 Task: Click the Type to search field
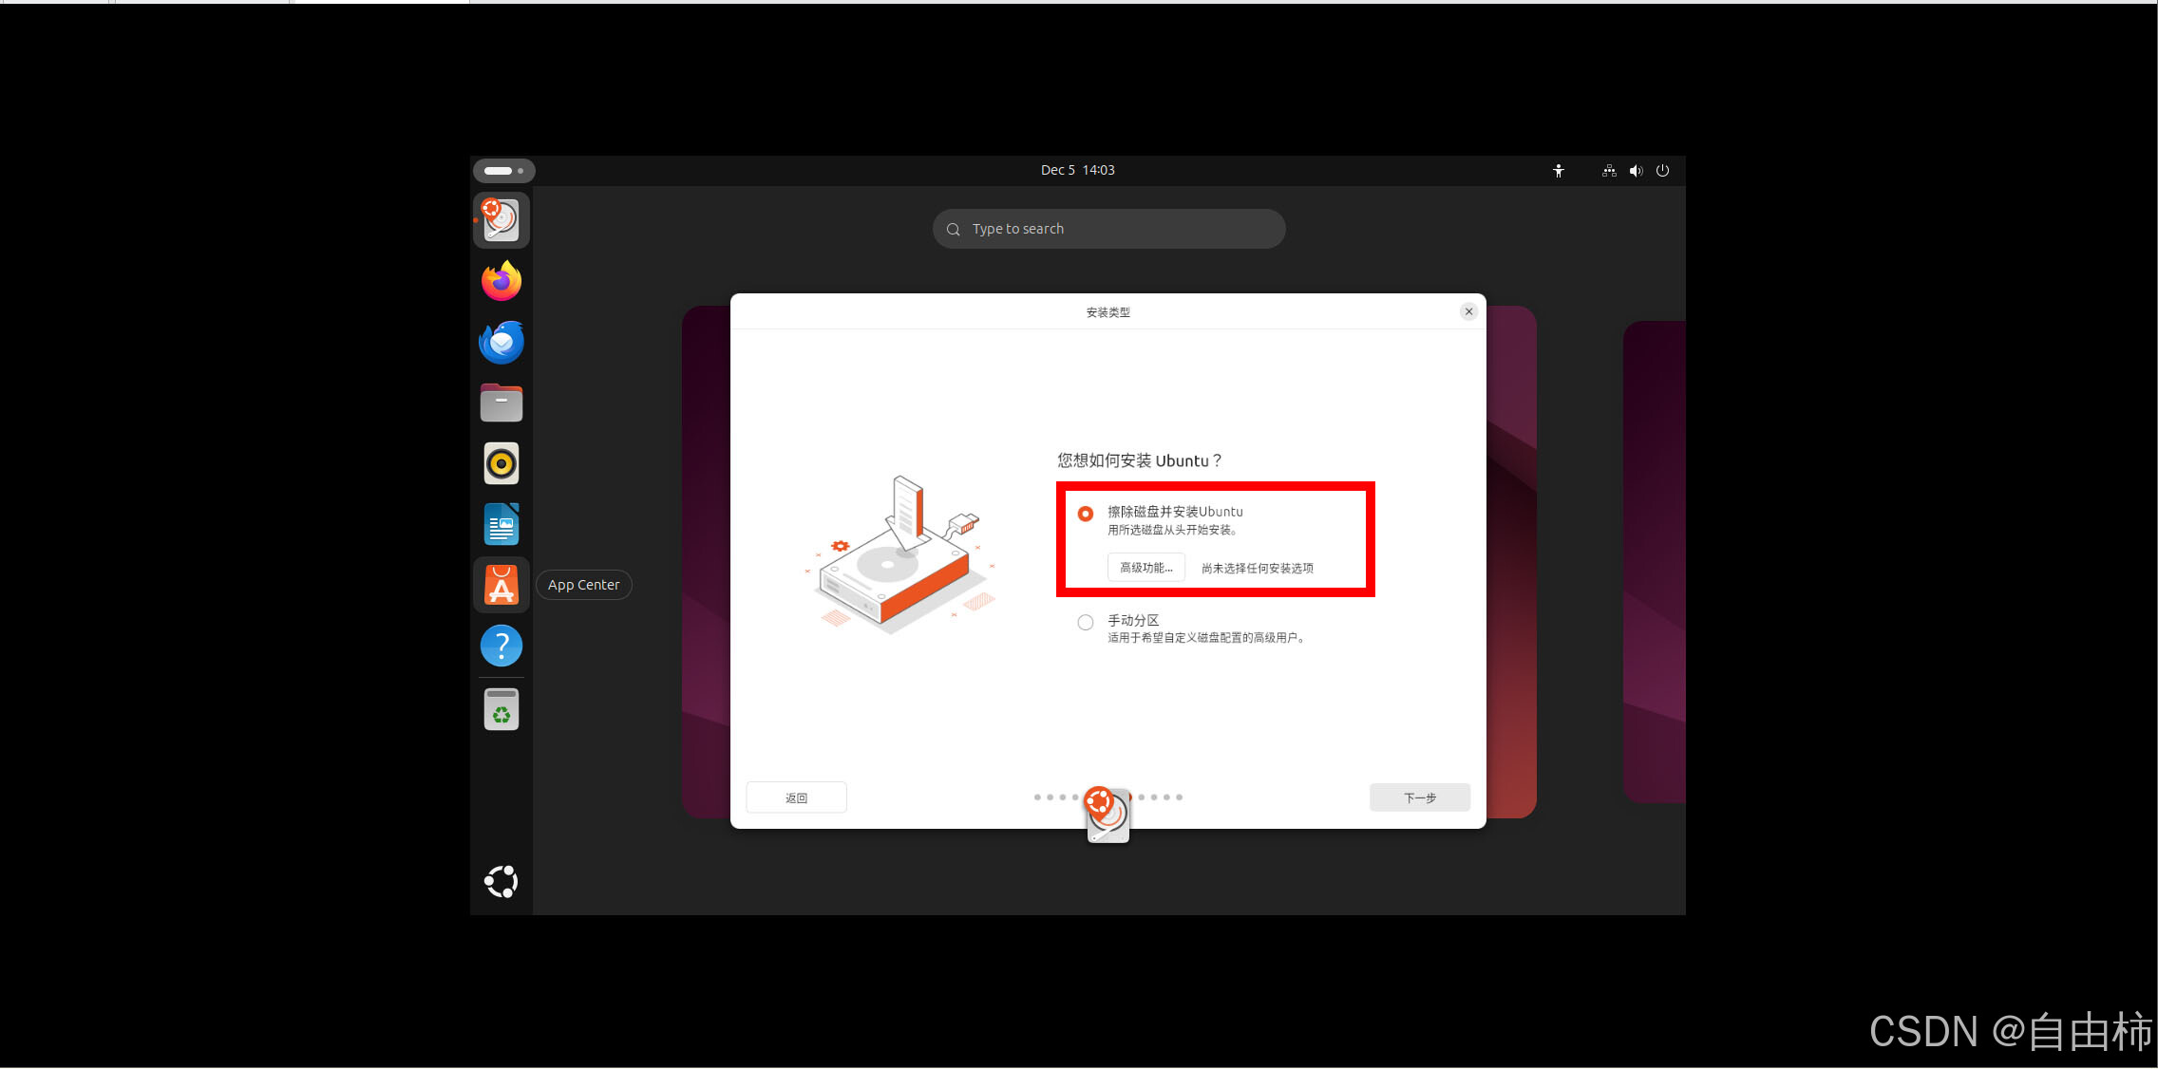[1107, 228]
